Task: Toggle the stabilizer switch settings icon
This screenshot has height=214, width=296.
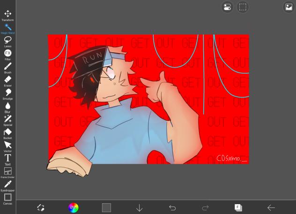Action: [227, 7]
